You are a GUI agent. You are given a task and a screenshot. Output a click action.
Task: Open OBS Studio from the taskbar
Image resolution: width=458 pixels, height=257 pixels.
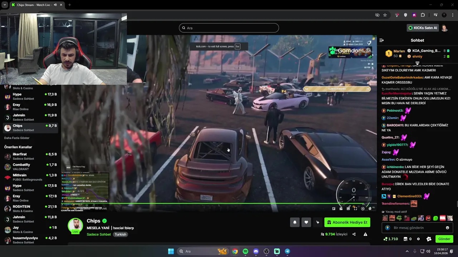point(266,251)
